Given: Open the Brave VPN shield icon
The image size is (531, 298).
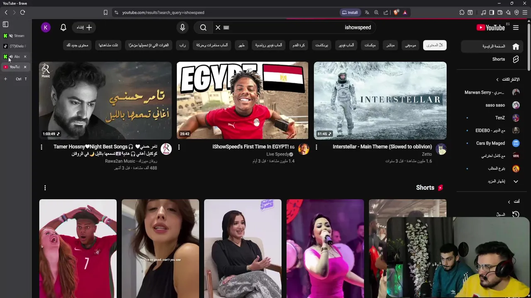Looking at the screenshot, I should point(516,12).
